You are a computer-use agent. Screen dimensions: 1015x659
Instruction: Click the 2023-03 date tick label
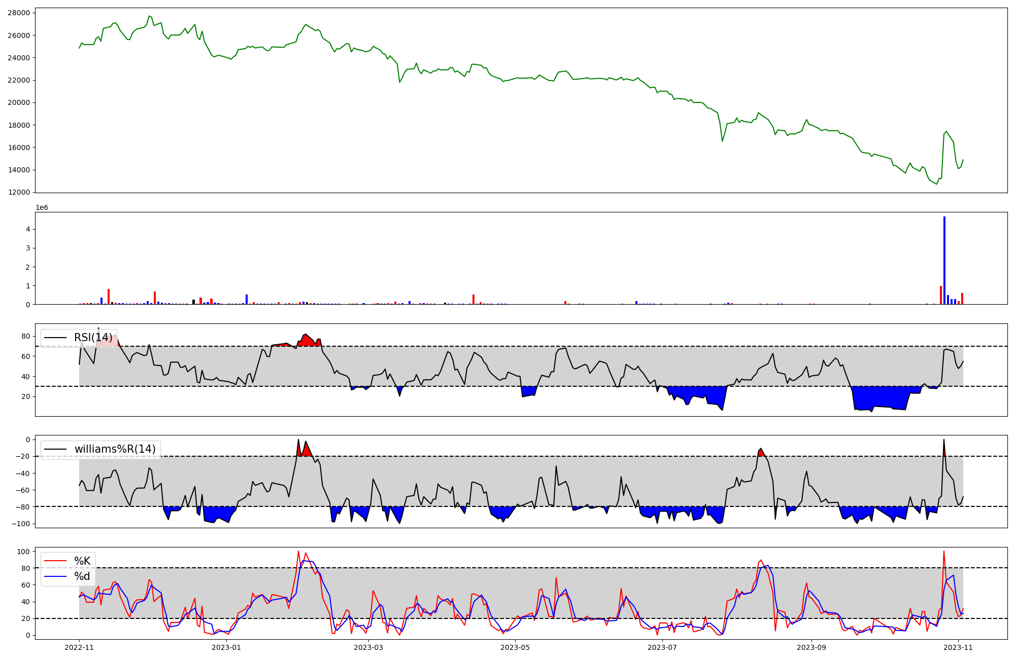(368, 647)
